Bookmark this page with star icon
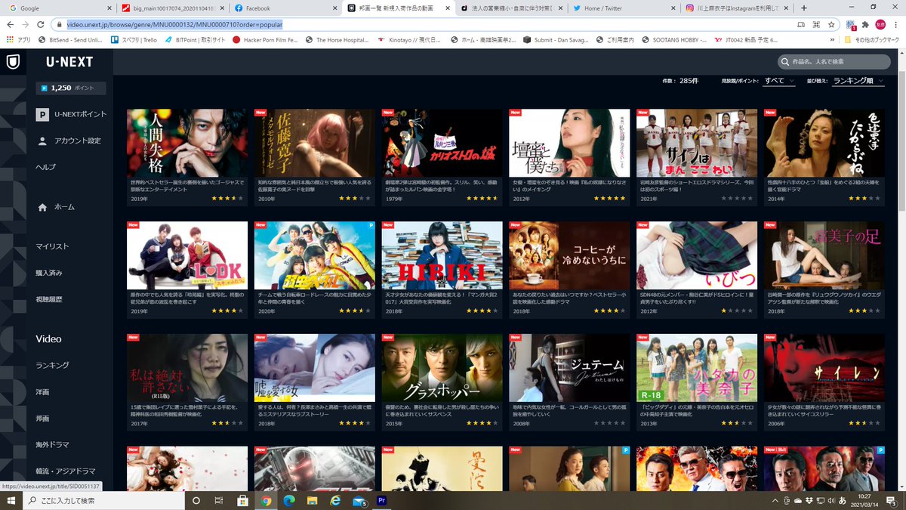The height and width of the screenshot is (510, 906). tap(831, 24)
